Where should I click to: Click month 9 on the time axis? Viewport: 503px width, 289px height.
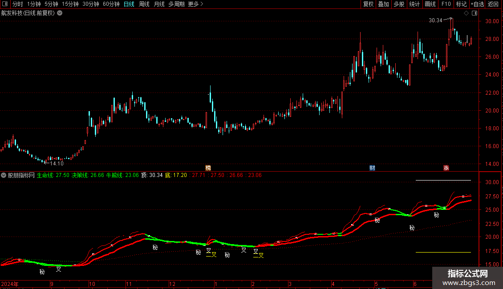[x=52, y=284]
